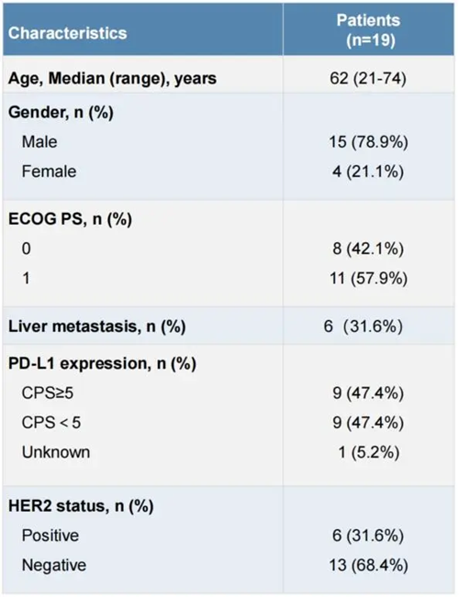Select the CPS≥5 row label
This screenshot has height=597, width=459.
coord(47,392)
